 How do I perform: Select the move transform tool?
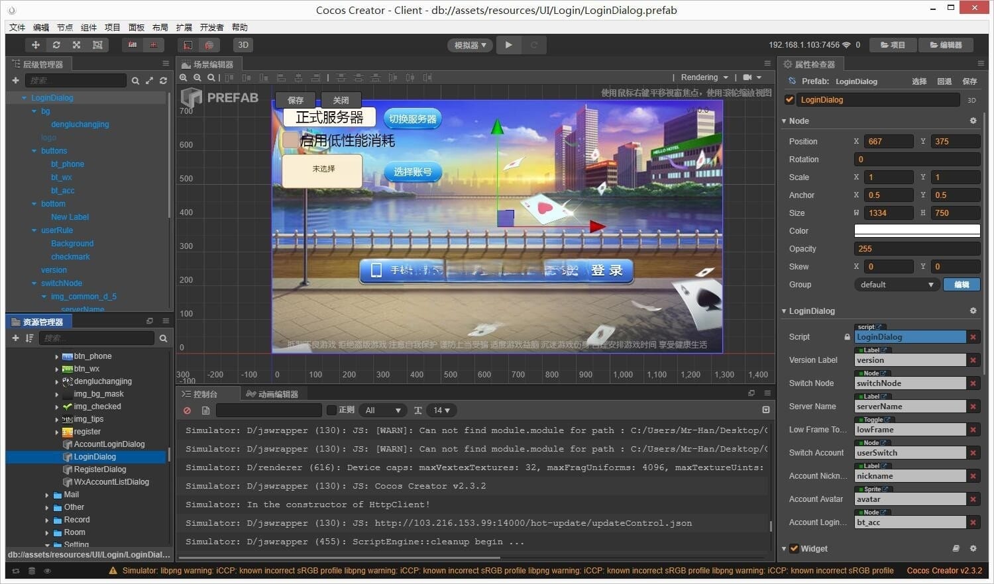(x=35, y=45)
